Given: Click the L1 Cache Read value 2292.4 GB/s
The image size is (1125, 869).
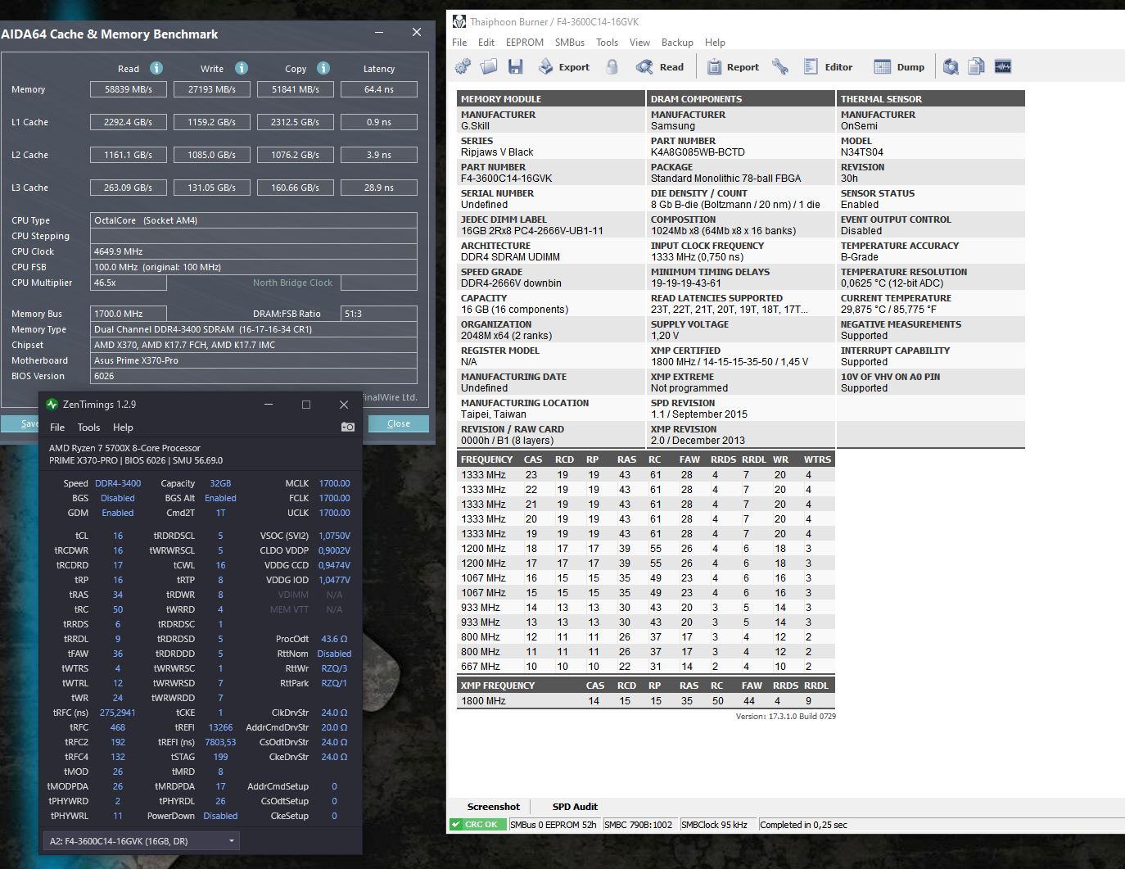Looking at the screenshot, I should [129, 122].
